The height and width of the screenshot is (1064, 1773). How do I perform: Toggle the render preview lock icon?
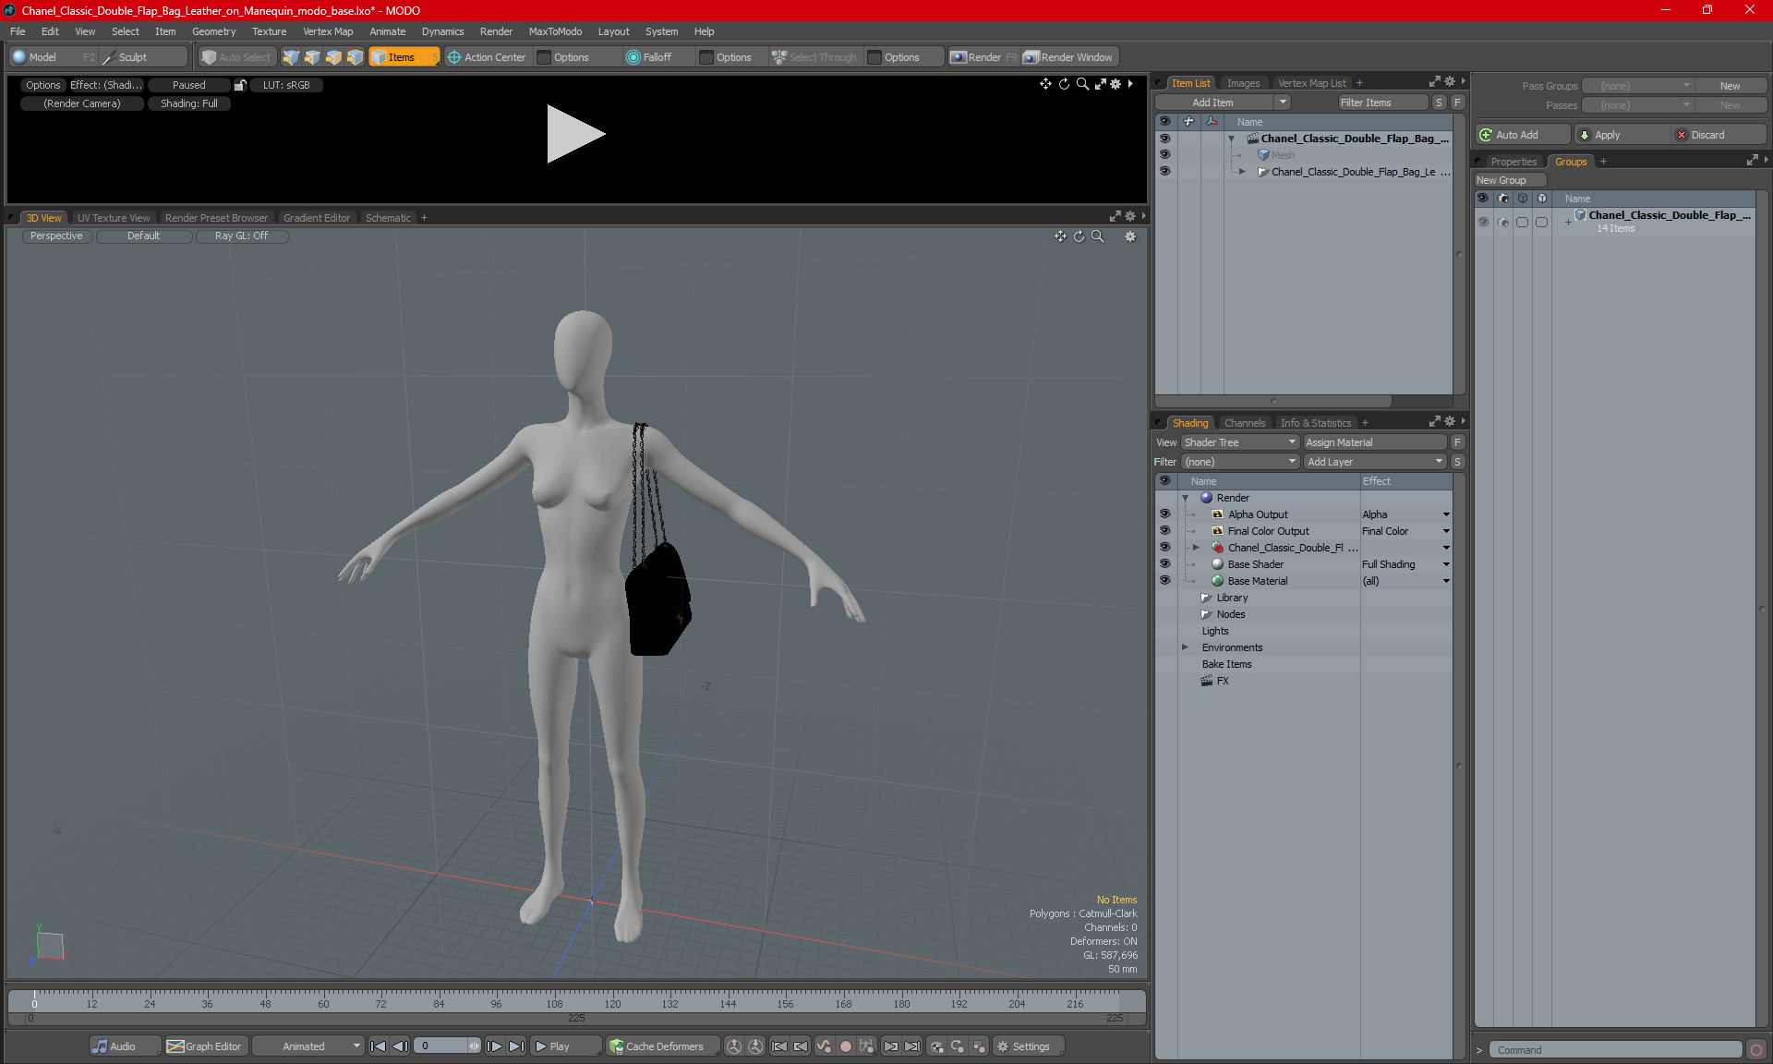[x=240, y=85]
